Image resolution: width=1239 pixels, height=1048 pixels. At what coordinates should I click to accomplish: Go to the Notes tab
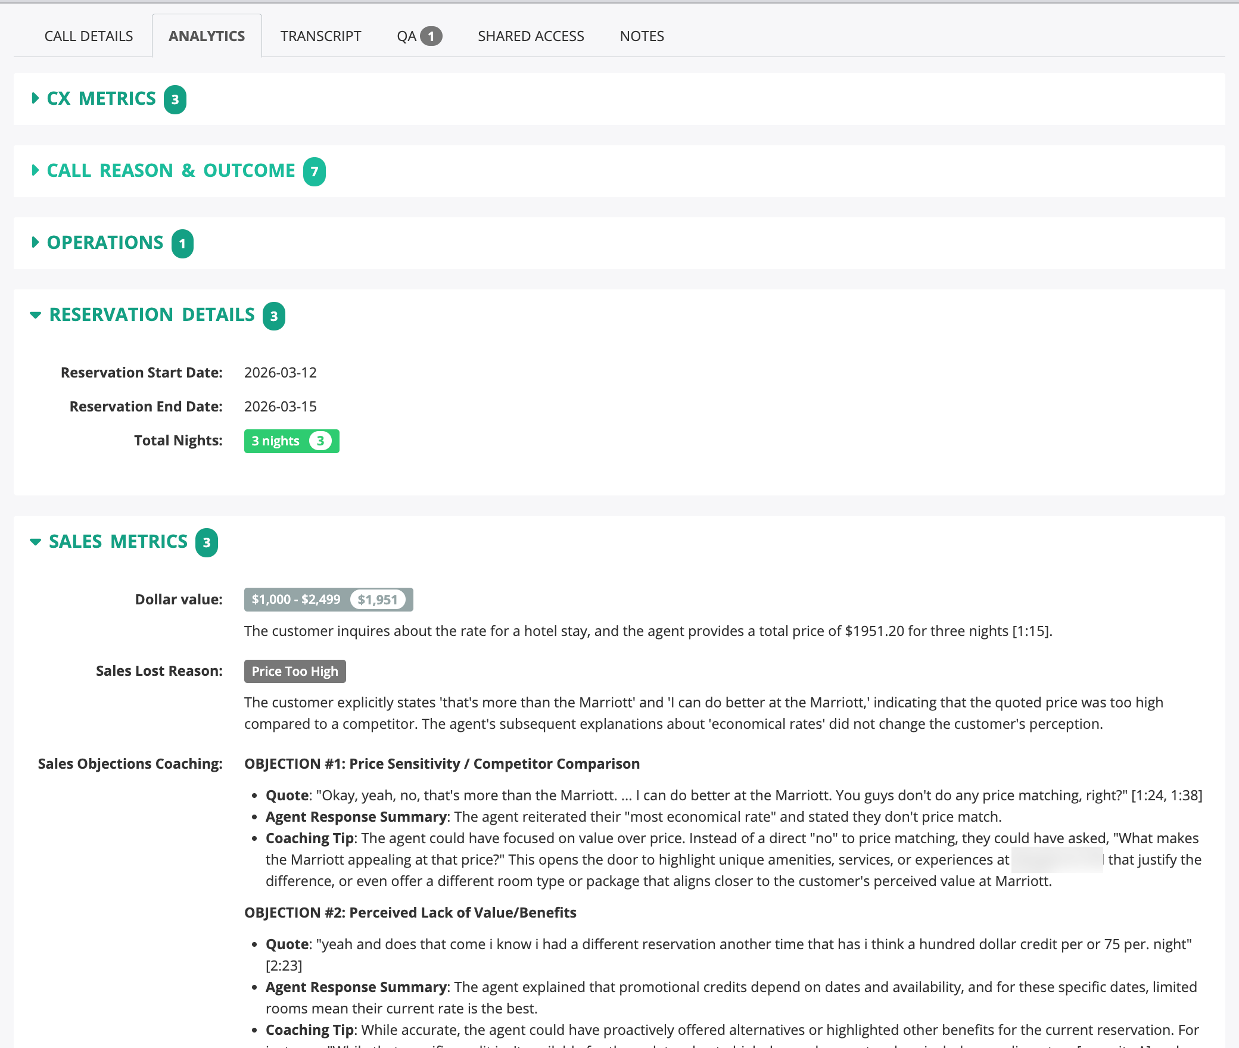coord(642,36)
